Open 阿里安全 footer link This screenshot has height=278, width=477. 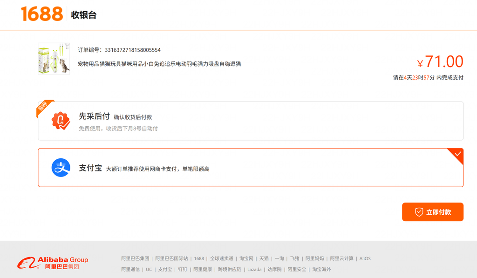pos(297,270)
